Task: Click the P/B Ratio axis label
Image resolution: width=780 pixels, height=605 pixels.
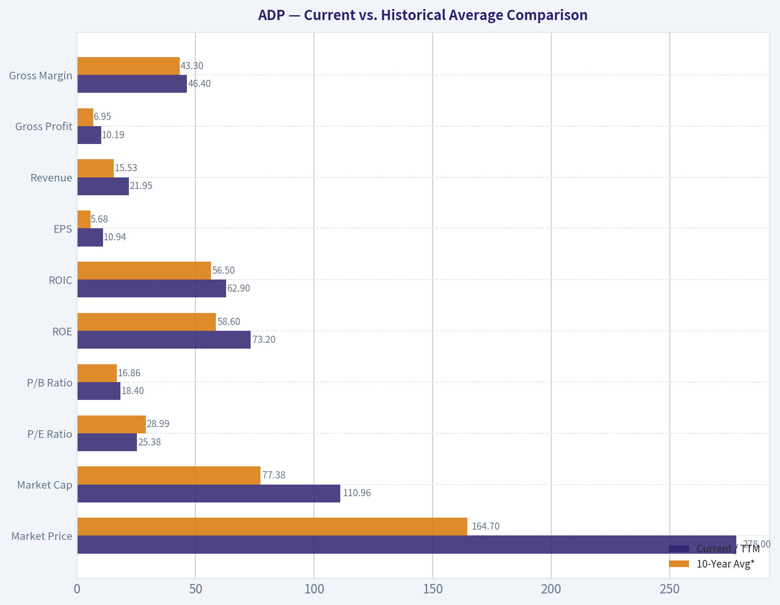Action: click(50, 383)
